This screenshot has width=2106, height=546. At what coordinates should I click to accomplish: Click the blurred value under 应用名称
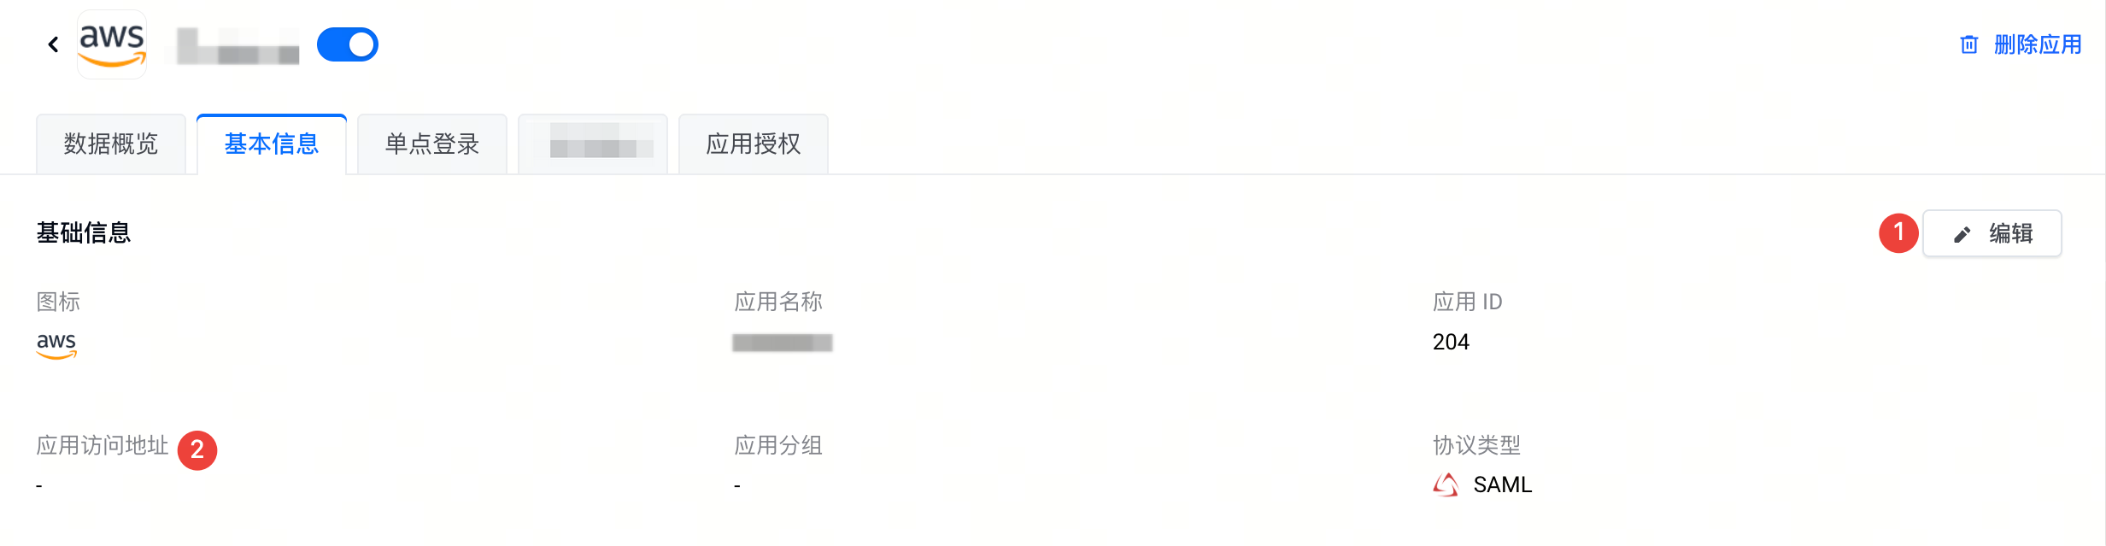click(x=783, y=343)
